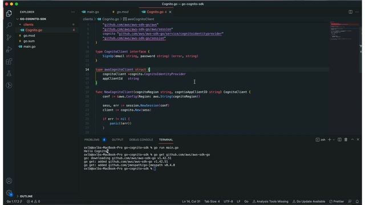Close the bottom panel

pos(358,140)
